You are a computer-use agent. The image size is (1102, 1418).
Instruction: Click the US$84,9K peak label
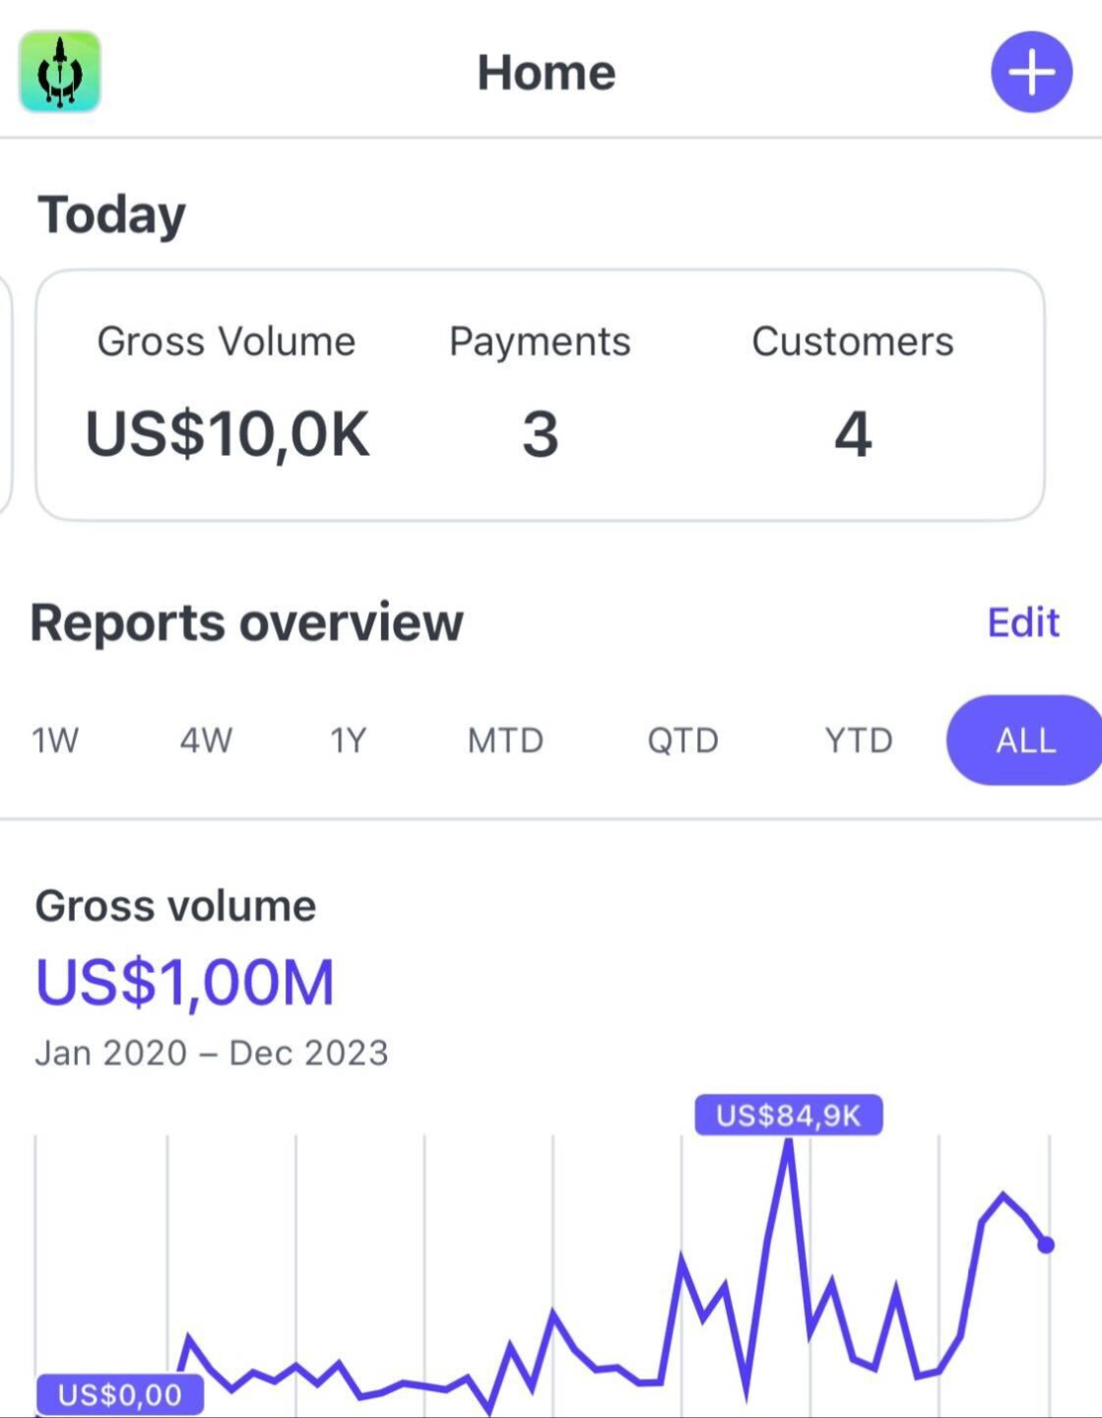(x=788, y=1116)
